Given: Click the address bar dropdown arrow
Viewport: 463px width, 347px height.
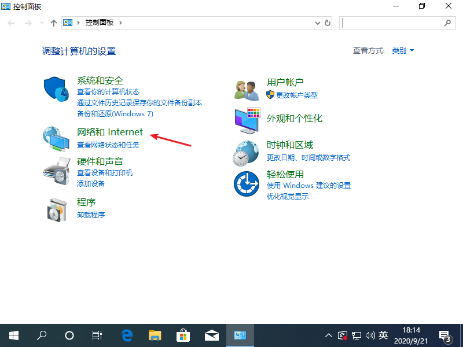Looking at the screenshot, I should (x=318, y=23).
